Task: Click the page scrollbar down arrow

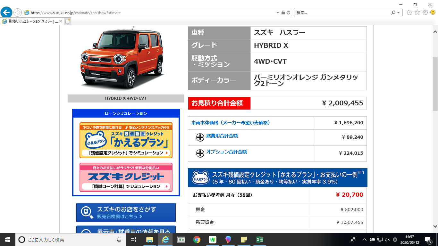Action: tap(435, 226)
